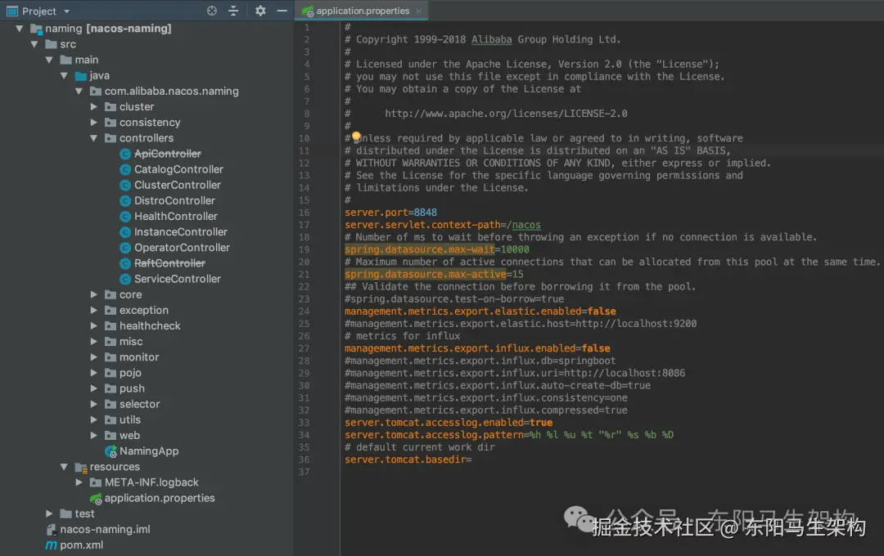Expand the push package

point(93,388)
